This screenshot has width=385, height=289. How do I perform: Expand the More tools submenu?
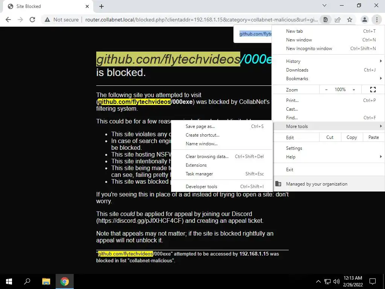click(328, 126)
